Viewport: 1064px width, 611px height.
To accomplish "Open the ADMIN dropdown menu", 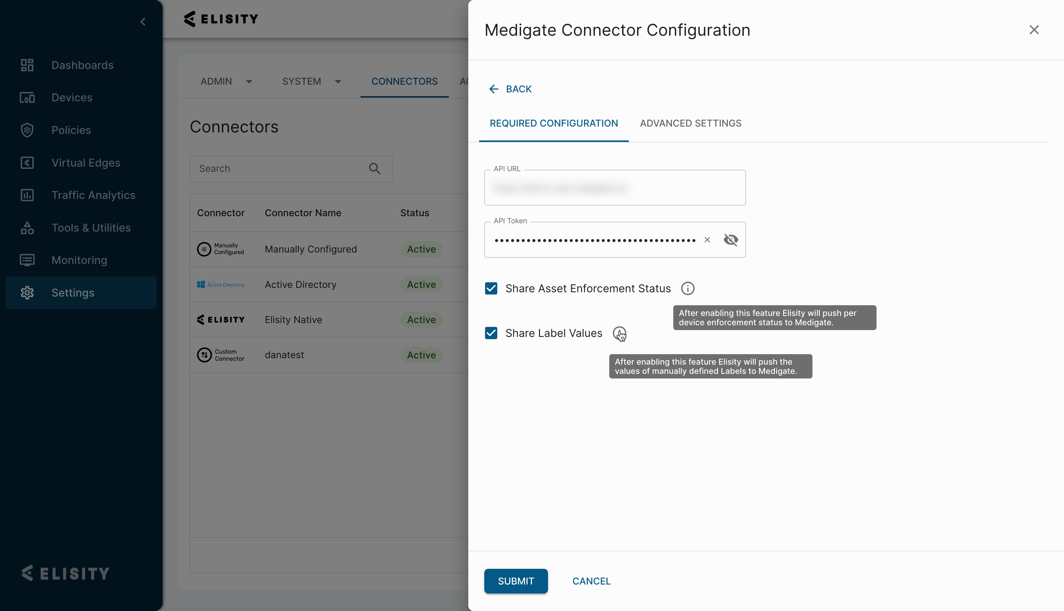I will (x=227, y=81).
